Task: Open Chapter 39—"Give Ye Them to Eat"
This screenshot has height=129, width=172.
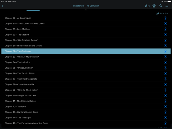Action: point(21,90)
